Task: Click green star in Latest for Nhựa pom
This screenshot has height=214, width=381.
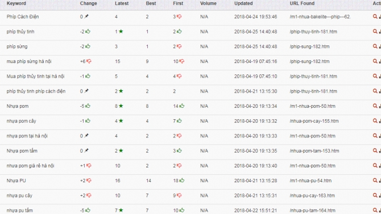Action: (x=121, y=106)
